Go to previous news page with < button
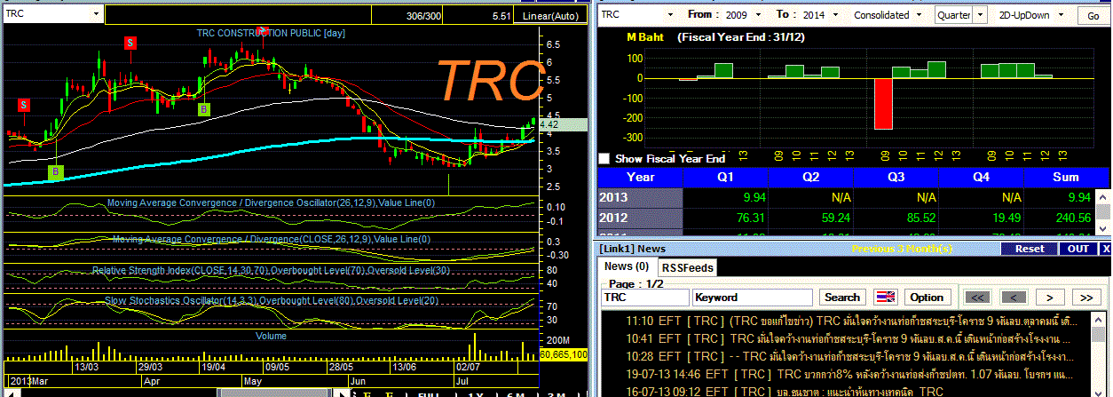 [x=1014, y=298]
